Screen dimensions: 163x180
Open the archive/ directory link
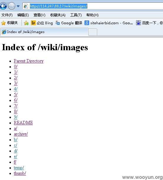[x=21, y=134]
